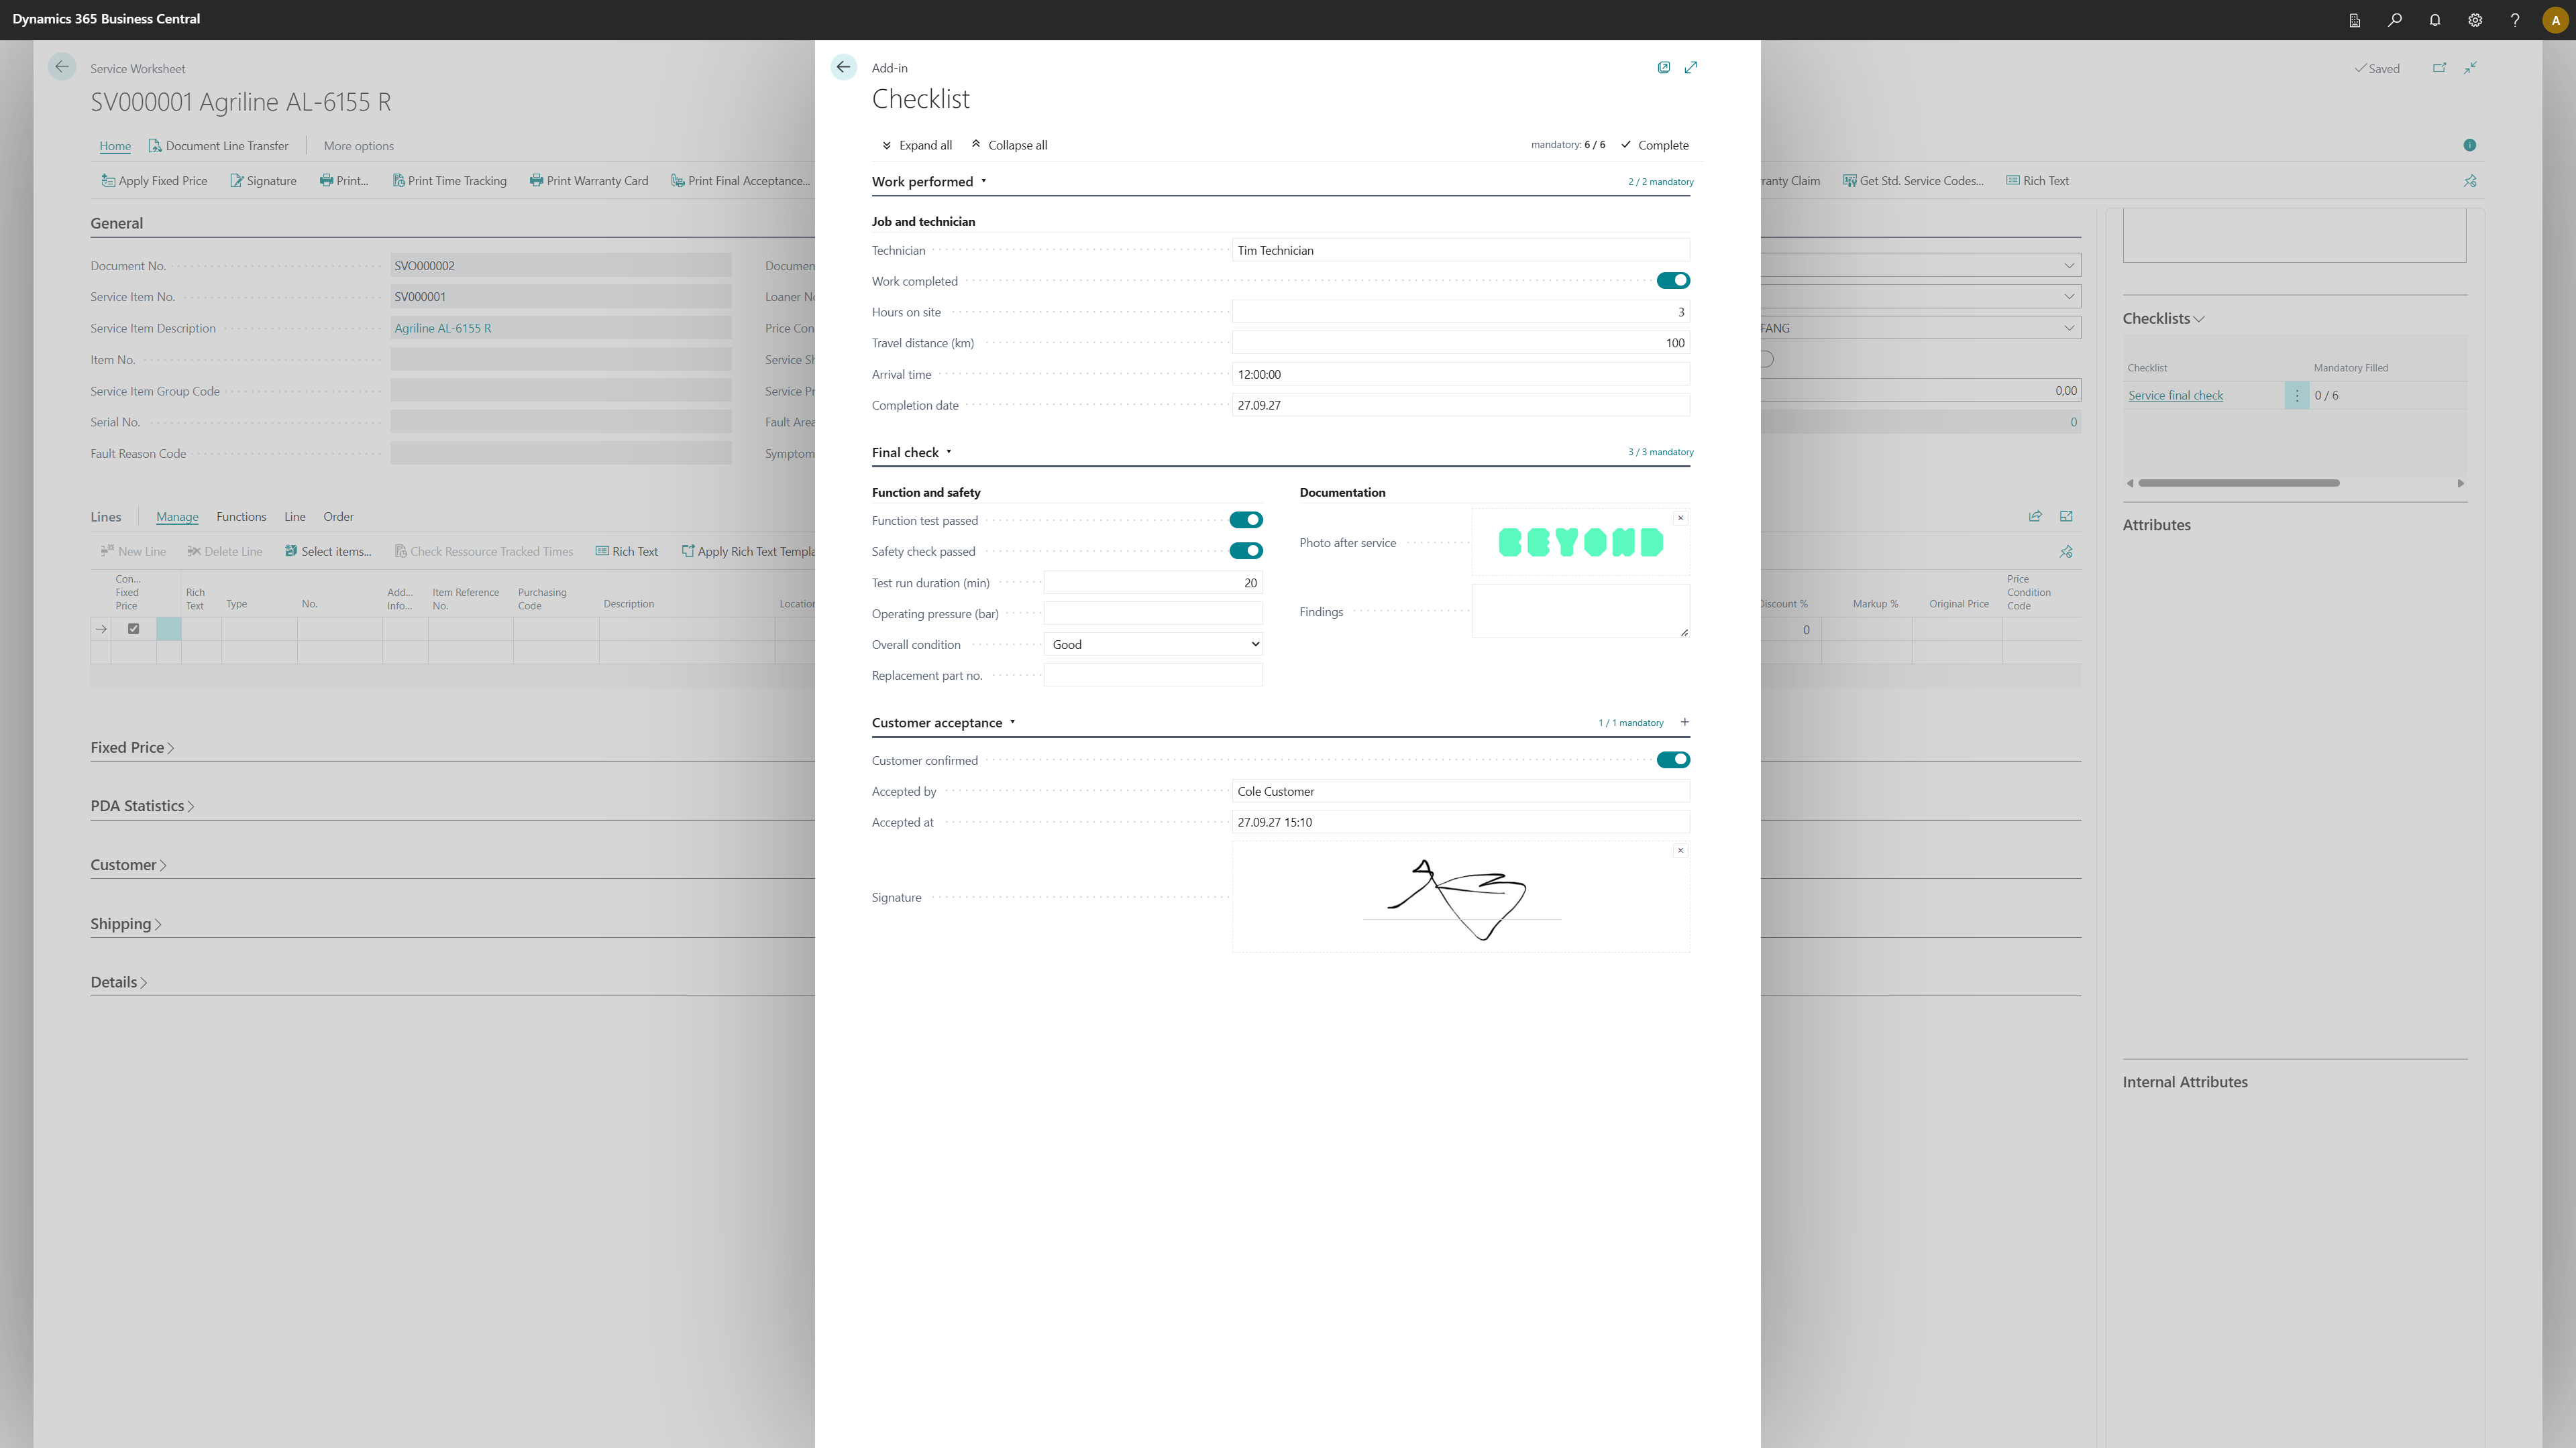The height and width of the screenshot is (1448, 2576).
Task: Open Document Line Transfer menu
Action: [218, 146]
